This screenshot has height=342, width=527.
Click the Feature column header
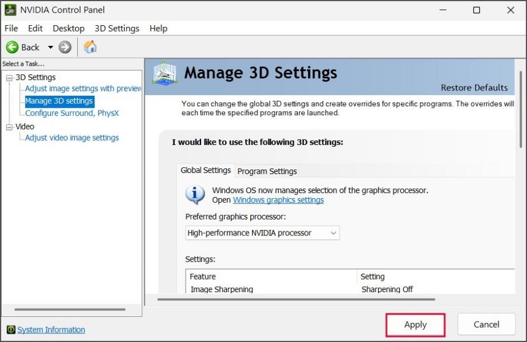[x=271, y=277]
